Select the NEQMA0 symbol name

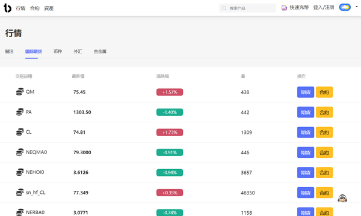coord(36,152)
